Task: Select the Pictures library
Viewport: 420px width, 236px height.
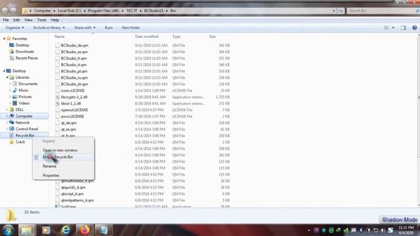Action: tap(25, 96)
